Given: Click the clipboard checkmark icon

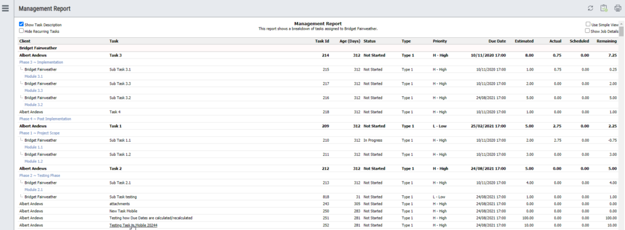Looking at the screenshot, I should point(604,9).
